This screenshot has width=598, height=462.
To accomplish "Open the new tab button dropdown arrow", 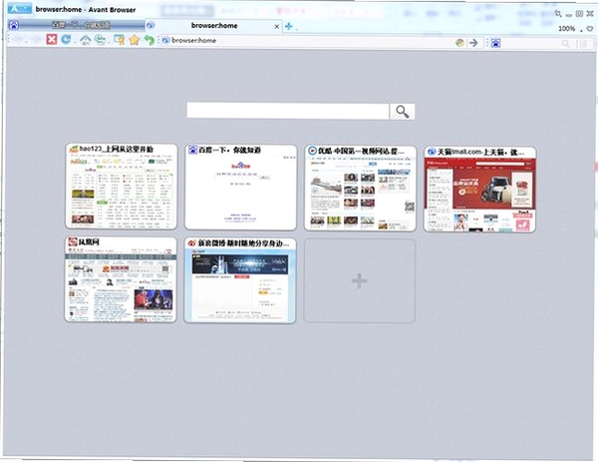I will (296, 28).
